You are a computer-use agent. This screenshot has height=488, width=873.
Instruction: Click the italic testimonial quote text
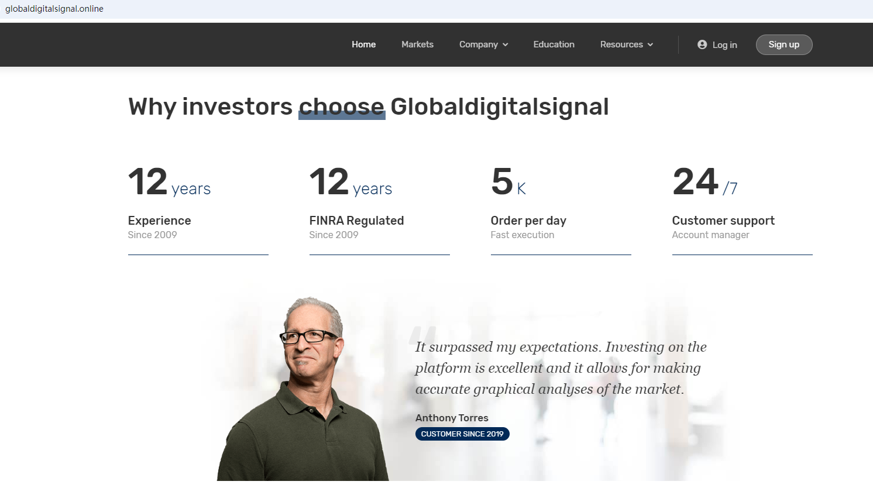pos(561,368)
